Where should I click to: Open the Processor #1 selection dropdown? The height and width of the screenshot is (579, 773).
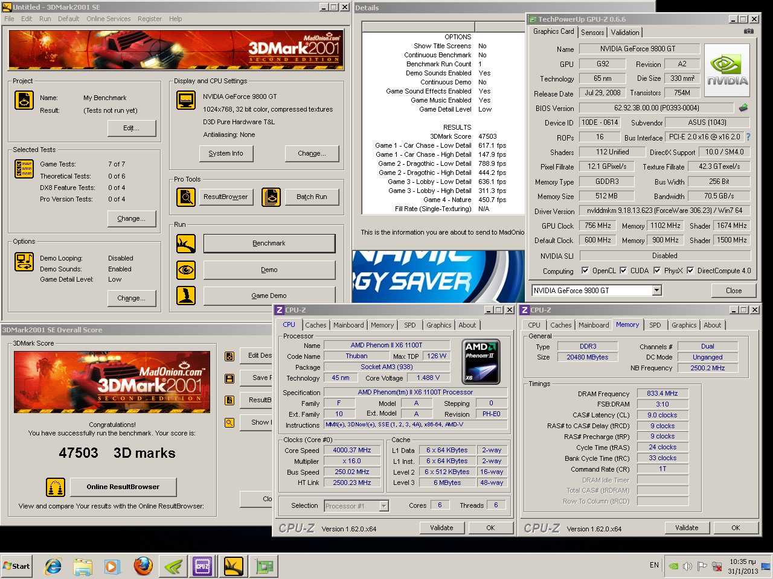pos(383,506)
